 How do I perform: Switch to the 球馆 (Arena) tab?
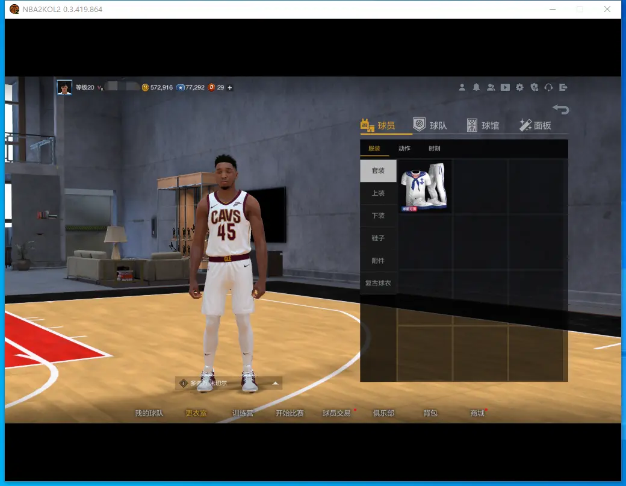(483, 125)
